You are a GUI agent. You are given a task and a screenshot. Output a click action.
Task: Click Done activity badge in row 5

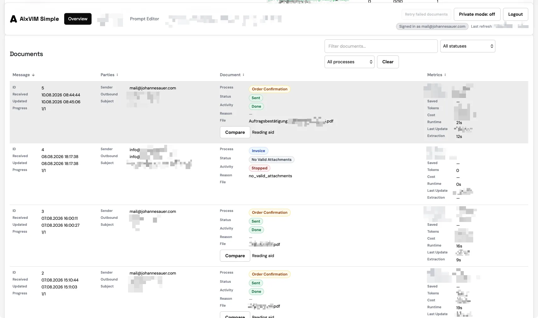pyautogui.click(x=256, y=106)
